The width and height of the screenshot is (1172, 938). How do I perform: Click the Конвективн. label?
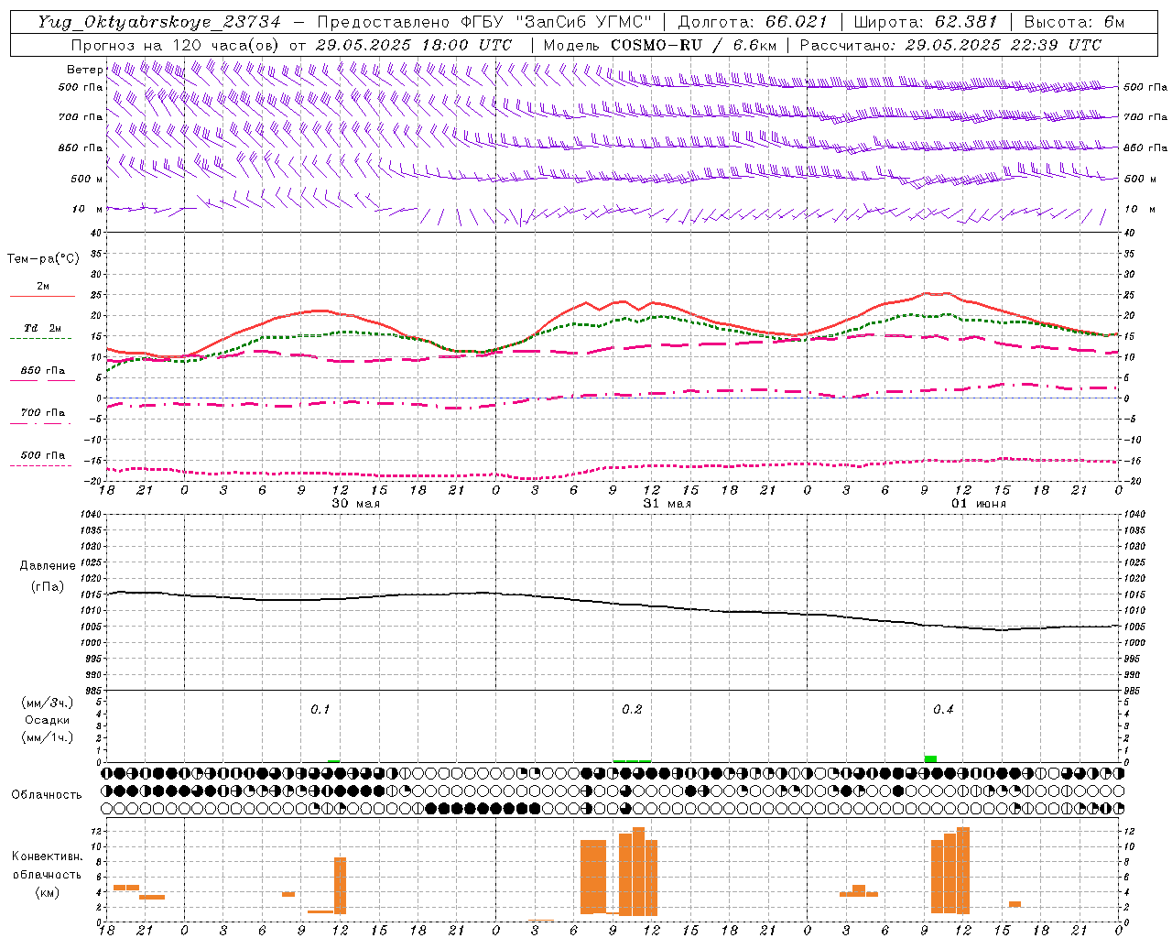coord(47,856)
